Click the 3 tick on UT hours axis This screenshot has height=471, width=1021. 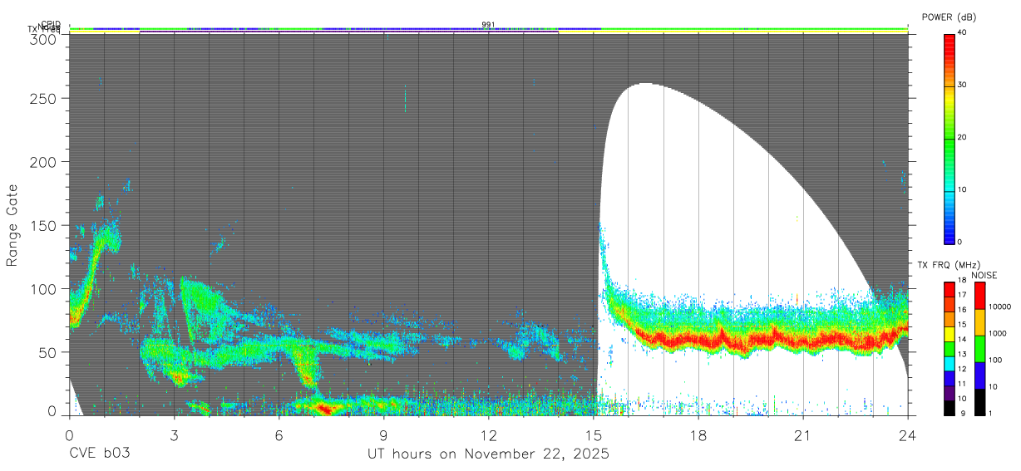point(175,435)
